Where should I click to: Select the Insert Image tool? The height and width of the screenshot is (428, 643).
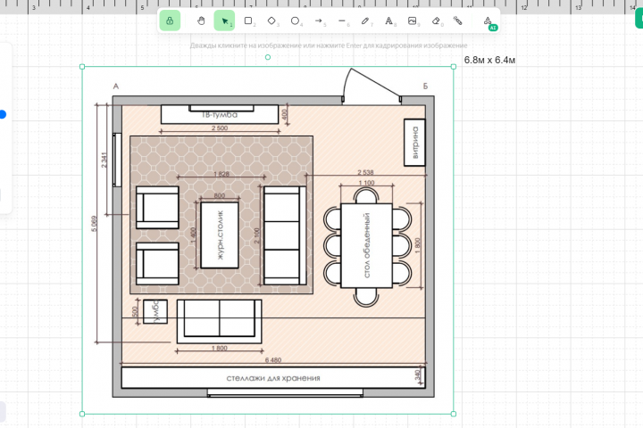tap(413, 21)
